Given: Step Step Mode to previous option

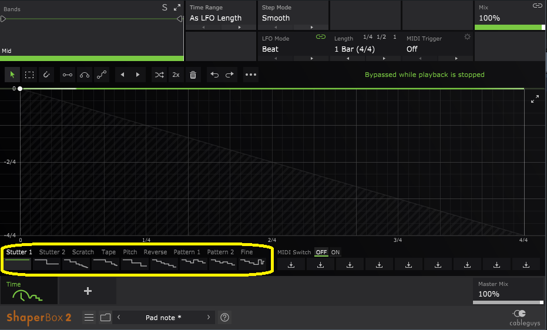Looking at the screenshot, I should pos(276,27).
